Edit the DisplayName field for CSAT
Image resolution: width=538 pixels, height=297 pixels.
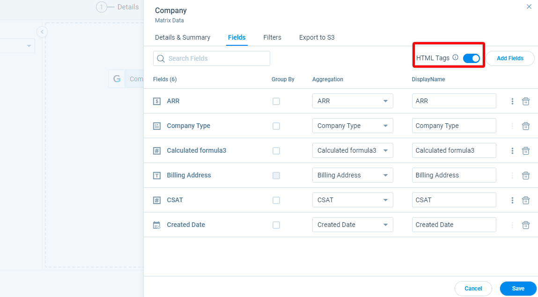tap(453, 200)
